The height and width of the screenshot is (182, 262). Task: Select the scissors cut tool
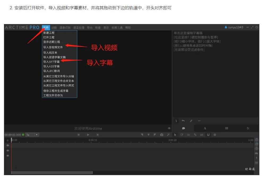click(188, 135)
